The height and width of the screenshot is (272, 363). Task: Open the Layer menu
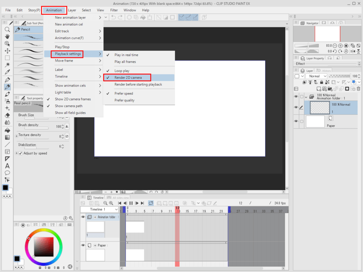point(72,10)
